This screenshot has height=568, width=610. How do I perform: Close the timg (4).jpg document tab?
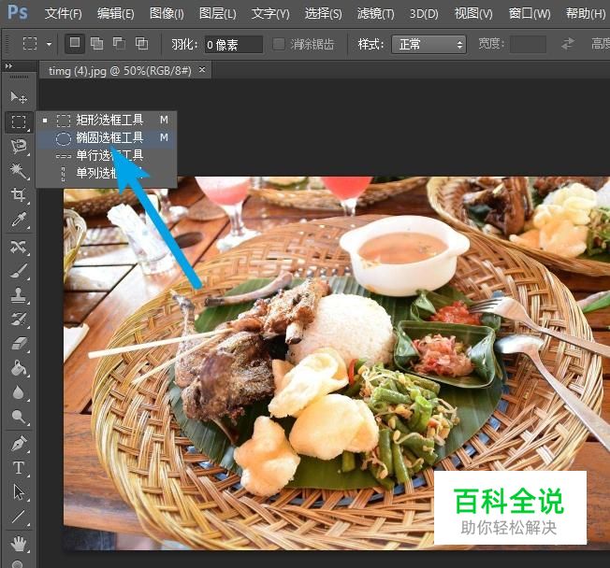pyautogui.click(x=202, y=70)
